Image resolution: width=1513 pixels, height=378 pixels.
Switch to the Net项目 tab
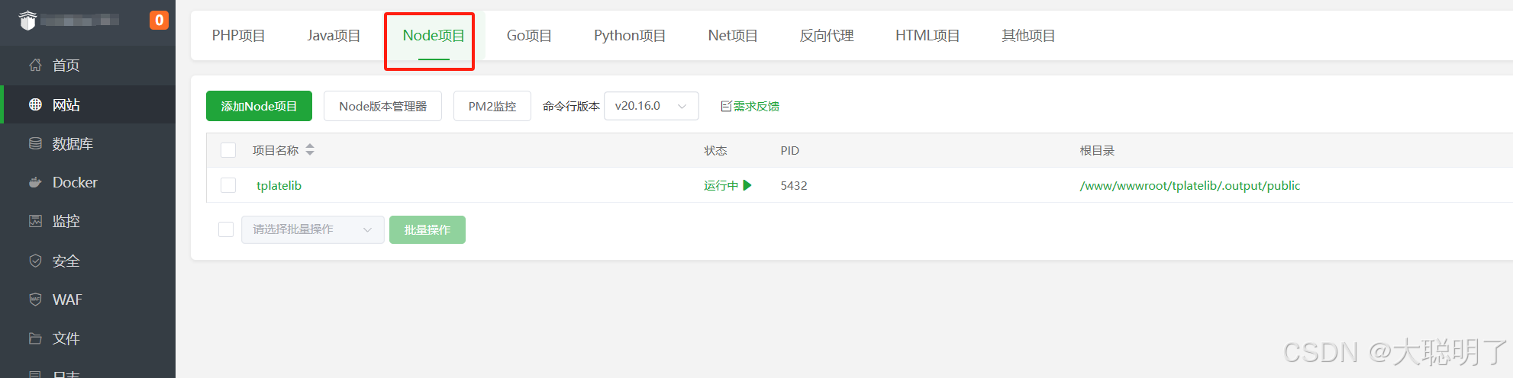(733, 35)
